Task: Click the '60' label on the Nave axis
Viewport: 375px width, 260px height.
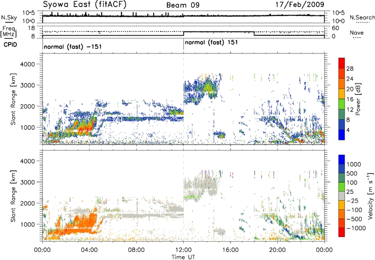Action: (336, 28)
